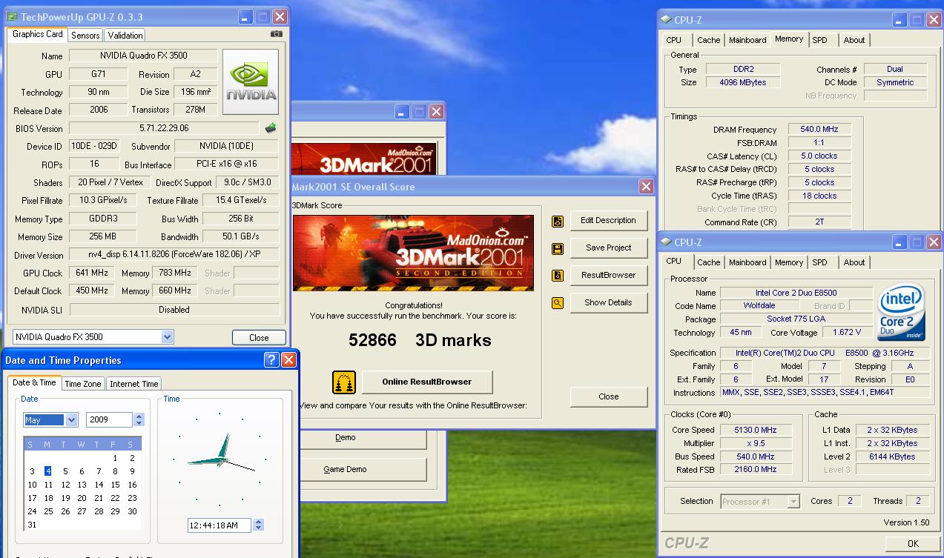Open About tab in top CPU-Z window
The height and width of the screenshot is (558, 944).
[x=854, y=40]
